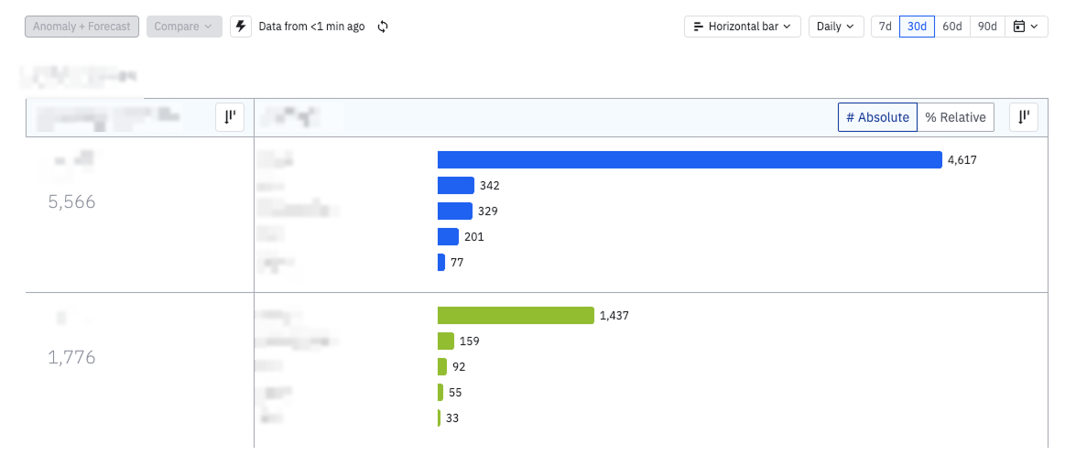
Task: Open the Compare dropdown
Action: point(184,27)
